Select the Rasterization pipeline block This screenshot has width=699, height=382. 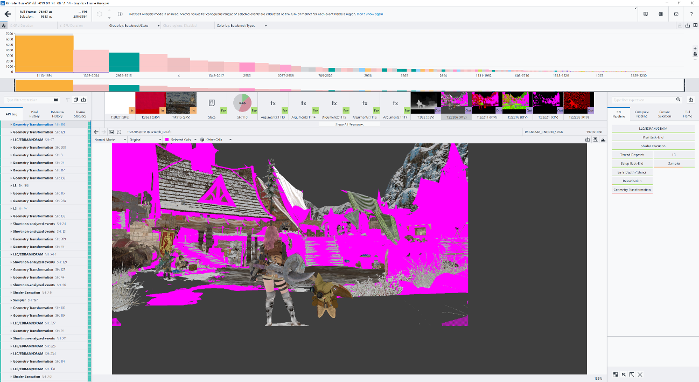tap(632, 181)
